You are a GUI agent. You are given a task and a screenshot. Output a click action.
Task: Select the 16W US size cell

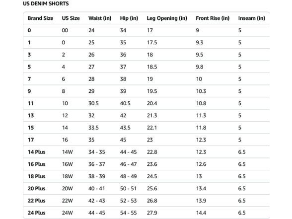(68, 164)
